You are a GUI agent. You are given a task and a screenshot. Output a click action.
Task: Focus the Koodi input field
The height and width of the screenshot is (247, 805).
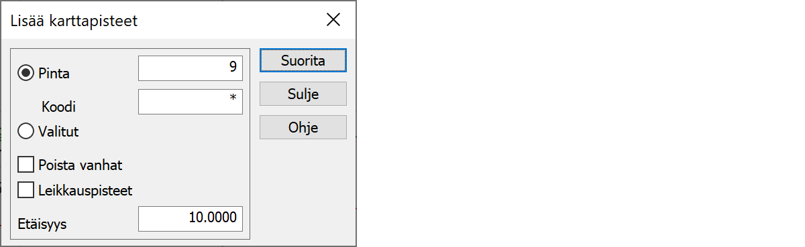click(191, 102)
